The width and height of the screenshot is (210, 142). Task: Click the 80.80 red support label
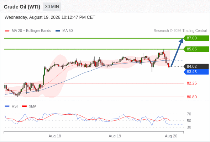coord(191,97)
